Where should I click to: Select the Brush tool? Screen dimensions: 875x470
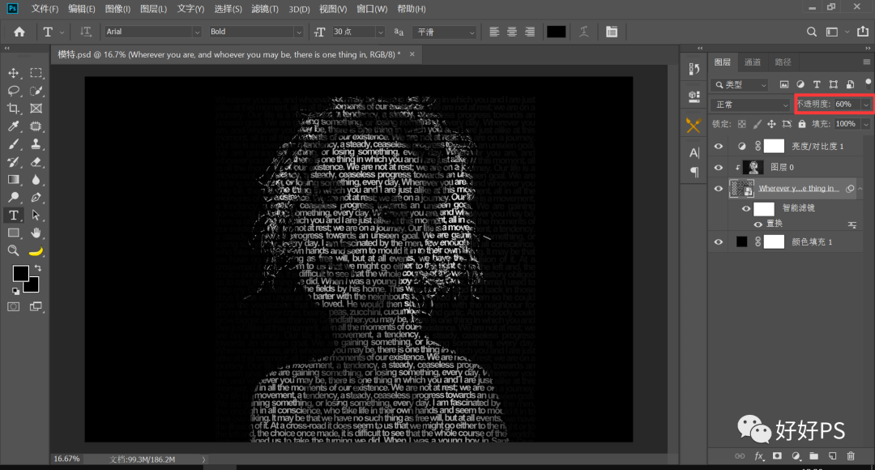[x=14, y=144]
